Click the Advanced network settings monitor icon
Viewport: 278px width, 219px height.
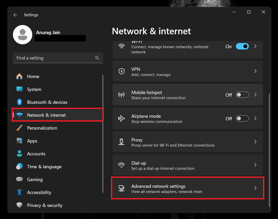[x=121, y=189]
